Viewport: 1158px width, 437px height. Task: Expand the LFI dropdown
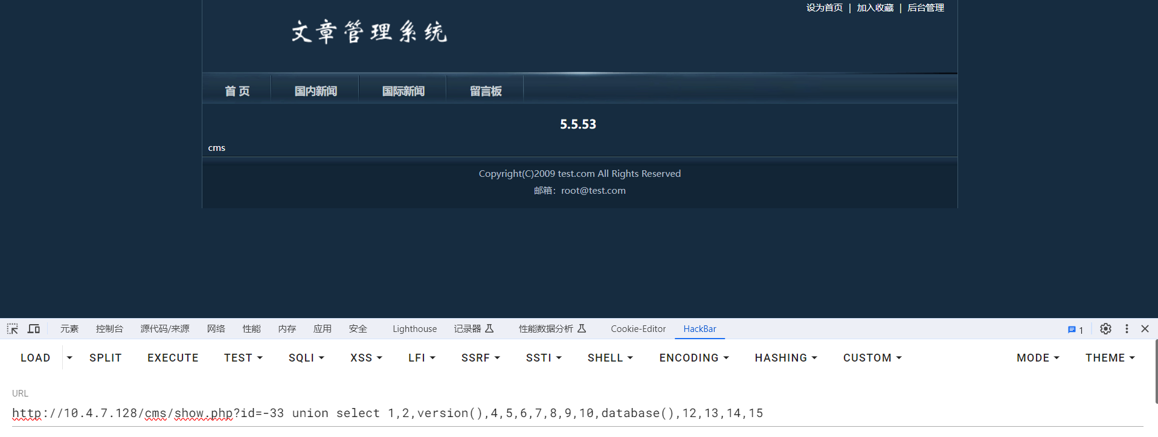pyautogui.click(x=422, y=358)
